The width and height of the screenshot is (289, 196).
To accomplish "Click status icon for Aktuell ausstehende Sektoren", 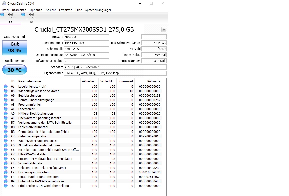I will pyautogui.click(x=6, y=145).
